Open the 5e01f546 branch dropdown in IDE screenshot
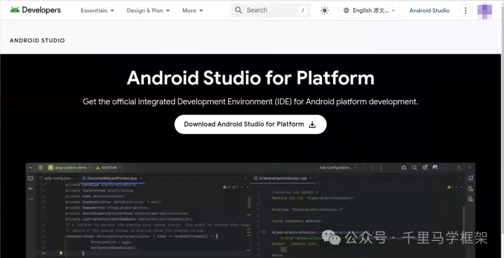The width and height of the screenshot is (504, 258). pyautogui.click(x=109, y=168)
